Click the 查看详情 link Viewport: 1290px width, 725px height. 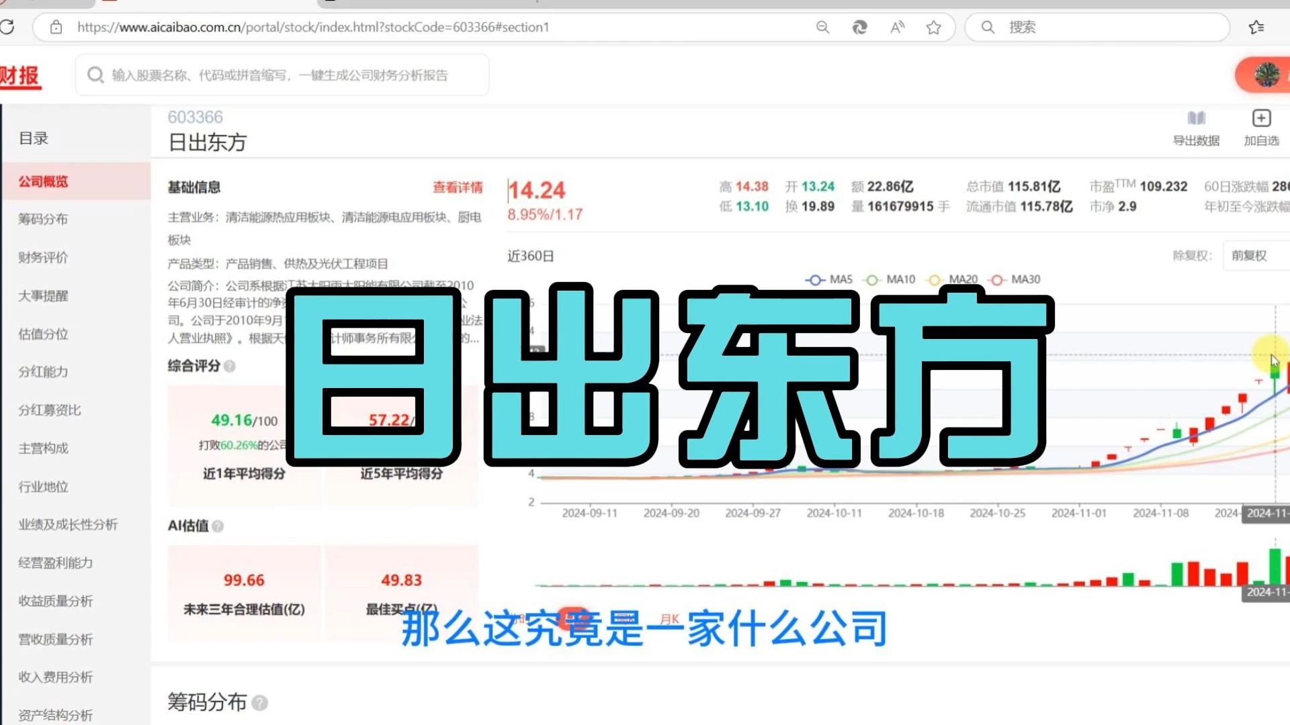(x=458, y=187)
